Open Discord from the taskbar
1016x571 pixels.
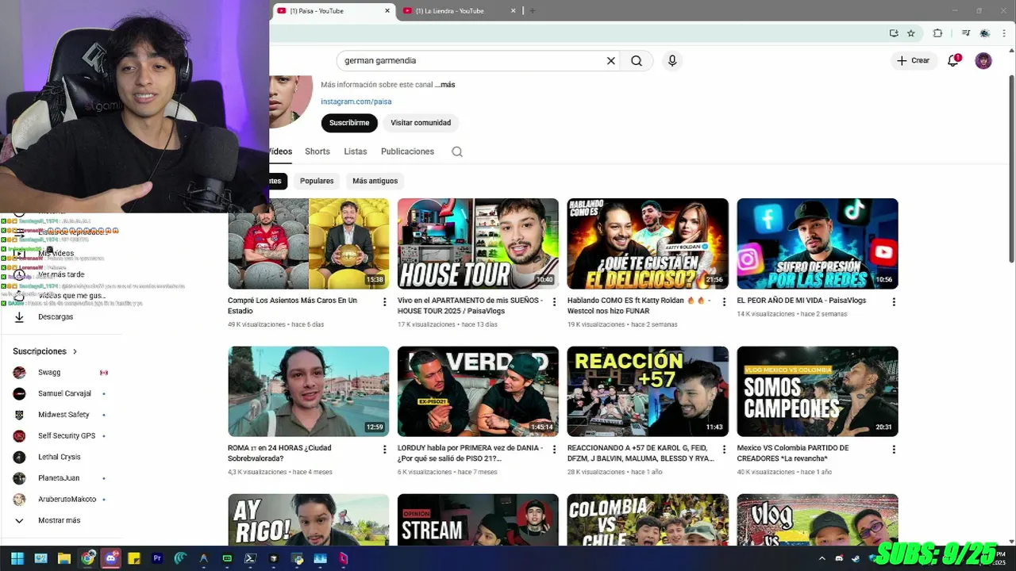pos(111,558)
